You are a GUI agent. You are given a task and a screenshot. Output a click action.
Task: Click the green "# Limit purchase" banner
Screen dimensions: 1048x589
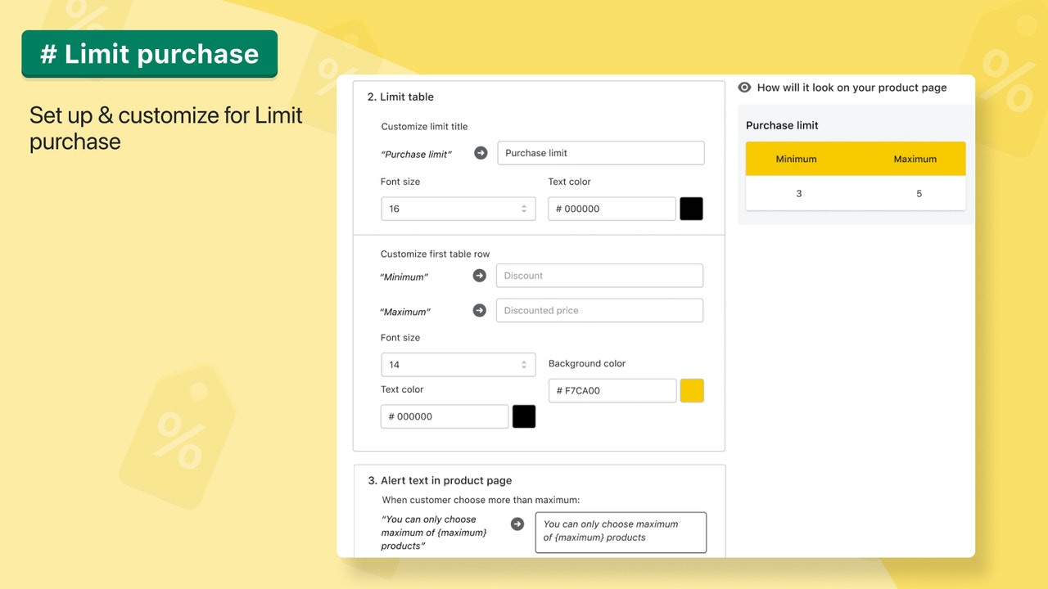click(149, 53)
